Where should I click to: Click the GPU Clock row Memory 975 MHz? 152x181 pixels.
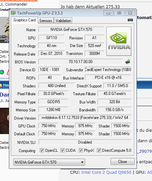85,126
